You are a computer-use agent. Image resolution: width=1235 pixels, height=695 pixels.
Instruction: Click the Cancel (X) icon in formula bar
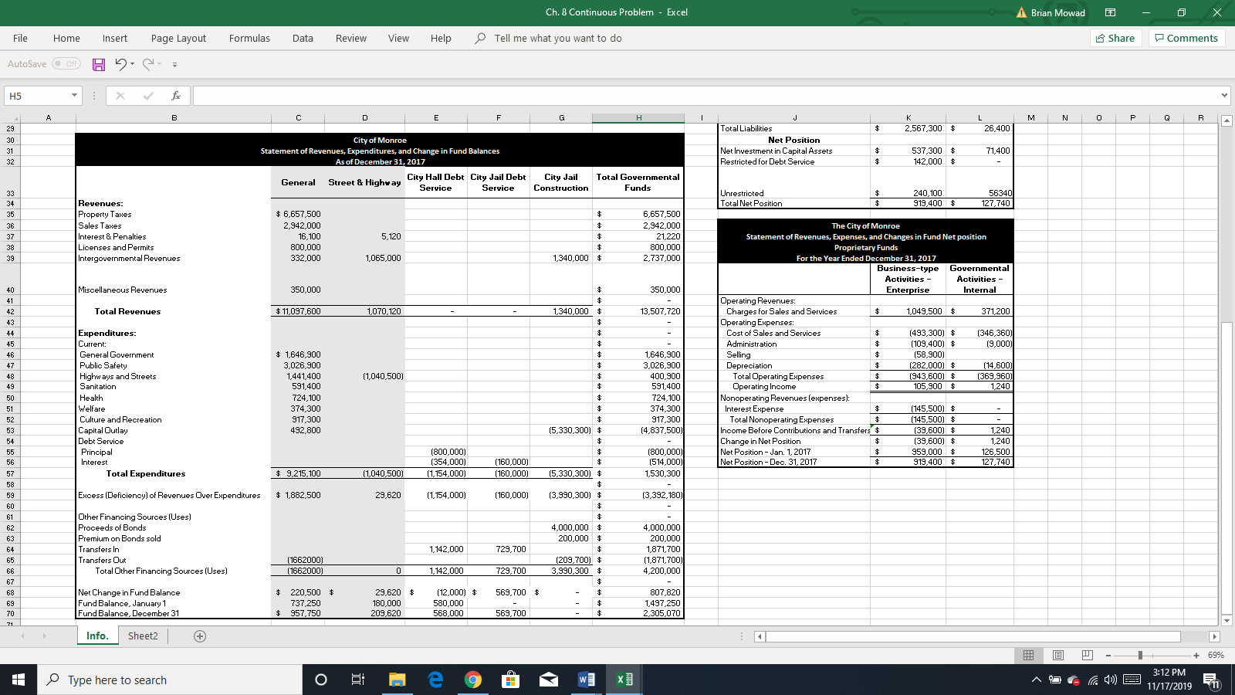tap(120, 95)
